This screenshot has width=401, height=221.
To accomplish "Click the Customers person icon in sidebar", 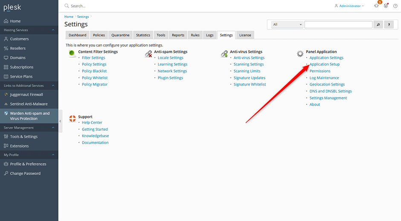I will [6, 39].
